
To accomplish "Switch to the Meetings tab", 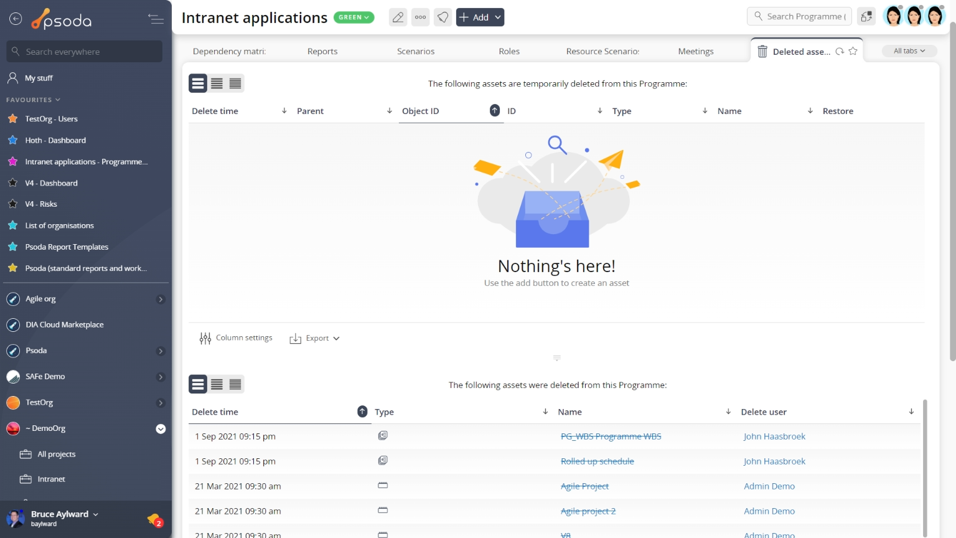I will tap(696, 52).
